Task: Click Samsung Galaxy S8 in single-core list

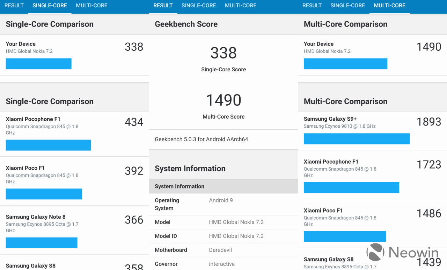Action: [x=31, y=266]
